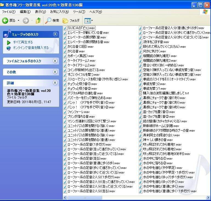Select the プリンが落ちる音.wav file icon
The height and width of the screenshot is (201, 211).
point(65,117)
